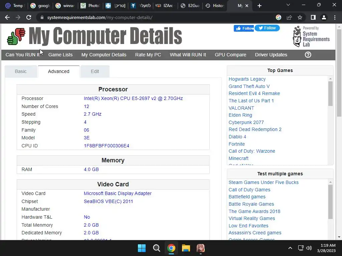342x256 pixels.
Task: Open Minecraft link
Action: [x=238, y=158]
